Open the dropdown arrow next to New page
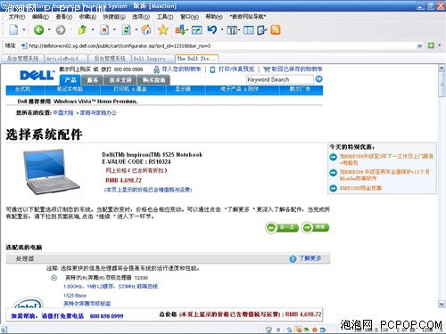 tap(23, 30)
